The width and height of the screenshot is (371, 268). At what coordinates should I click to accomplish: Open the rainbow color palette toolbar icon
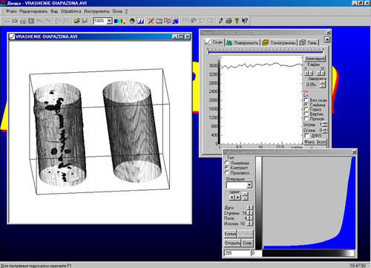(x=119, y=21)
